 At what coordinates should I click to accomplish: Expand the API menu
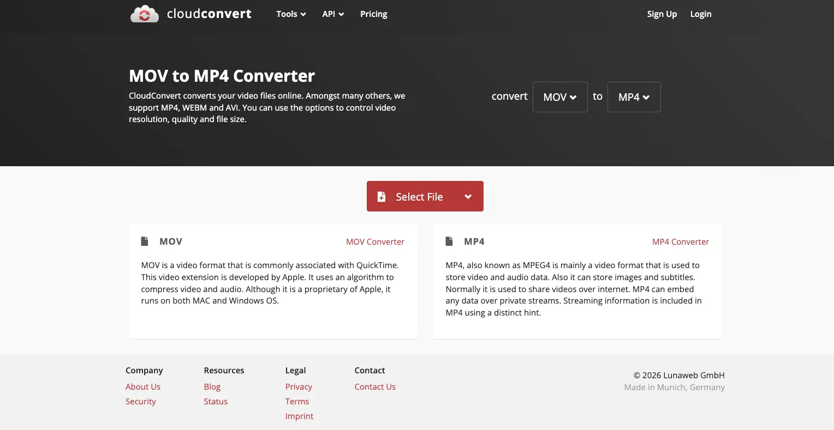[x=332, y=14]
